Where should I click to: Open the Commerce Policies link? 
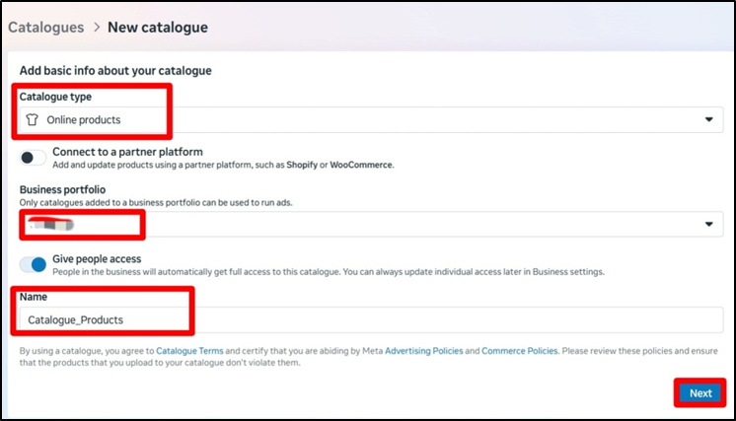pyautogui.click(x=520, y=350)
